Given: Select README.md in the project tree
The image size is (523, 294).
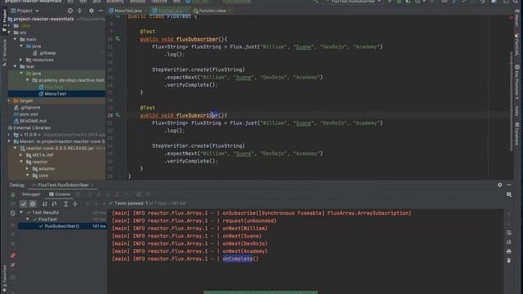Looking at the screenshot, I should point(30,121).
